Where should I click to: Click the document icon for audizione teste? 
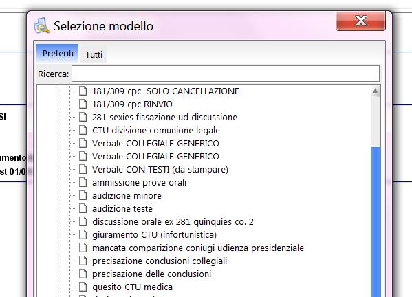coord(83,208)
